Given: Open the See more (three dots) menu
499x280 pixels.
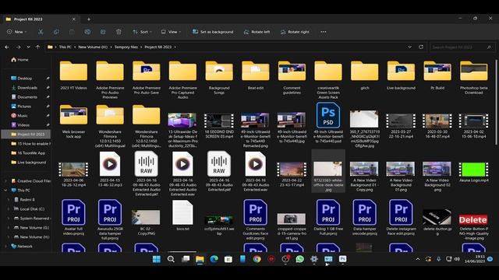Looking at the screenshot, I should pyautogui.click(x=324, y=32).
